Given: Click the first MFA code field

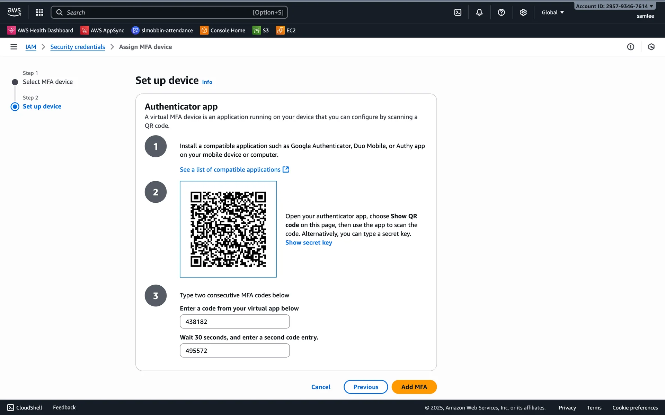Looking at the screenshot, I should point(234,322).
